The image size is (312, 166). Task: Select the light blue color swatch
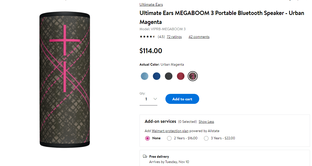[x=145, y=76]
